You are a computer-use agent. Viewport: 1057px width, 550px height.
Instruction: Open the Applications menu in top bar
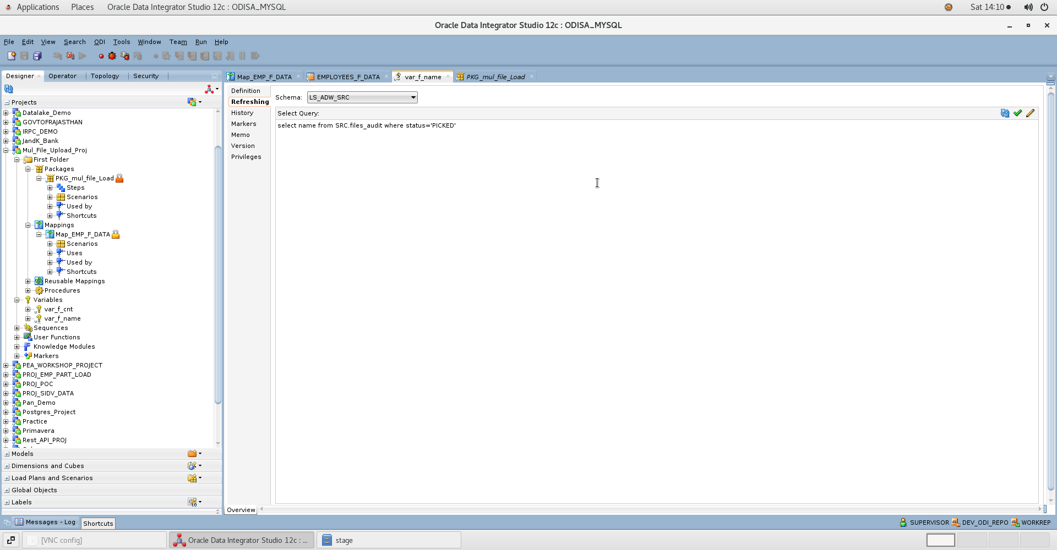pyautogui.click(x=37, y=7)
